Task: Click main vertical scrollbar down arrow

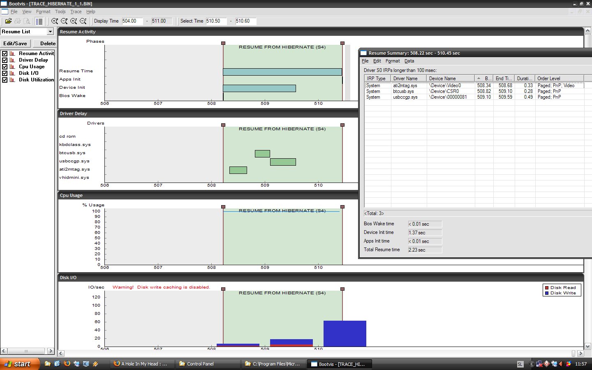Action: click(588, 347)
